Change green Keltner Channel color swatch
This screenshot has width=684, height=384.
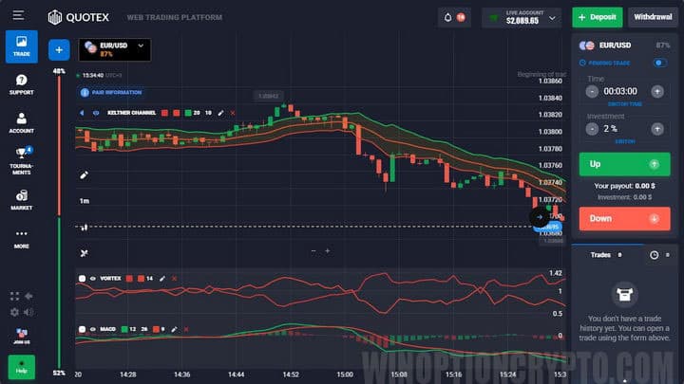[x=188, y=113]
